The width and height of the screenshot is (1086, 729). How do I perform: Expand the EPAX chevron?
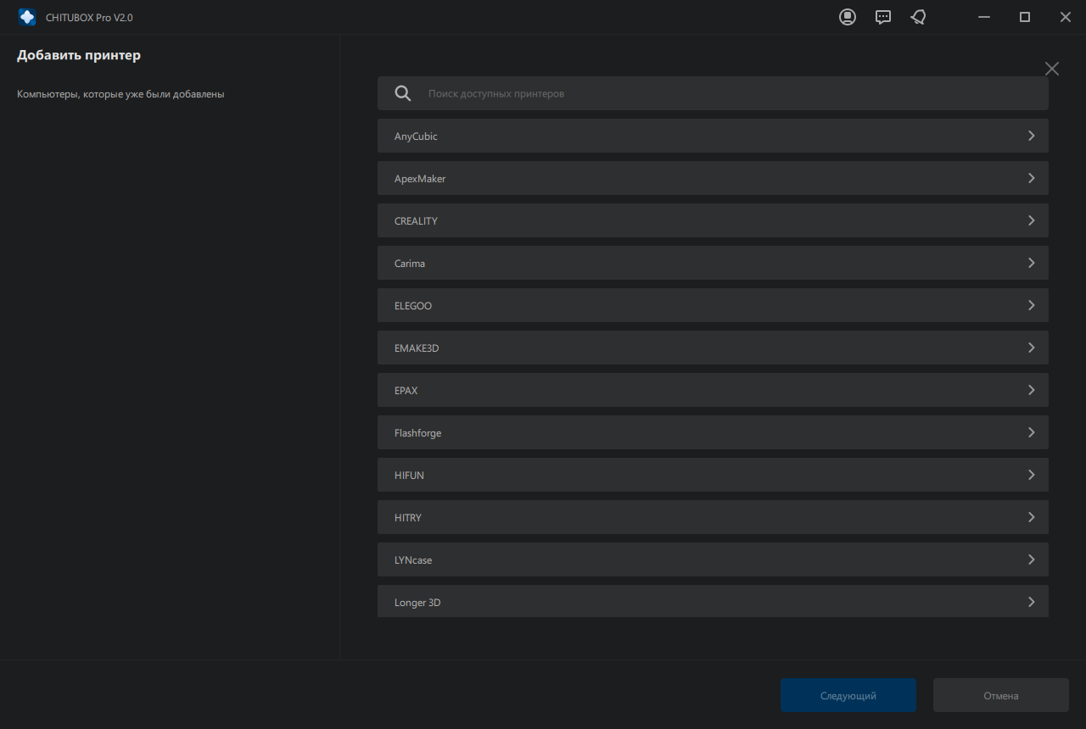coord(1032,390)
